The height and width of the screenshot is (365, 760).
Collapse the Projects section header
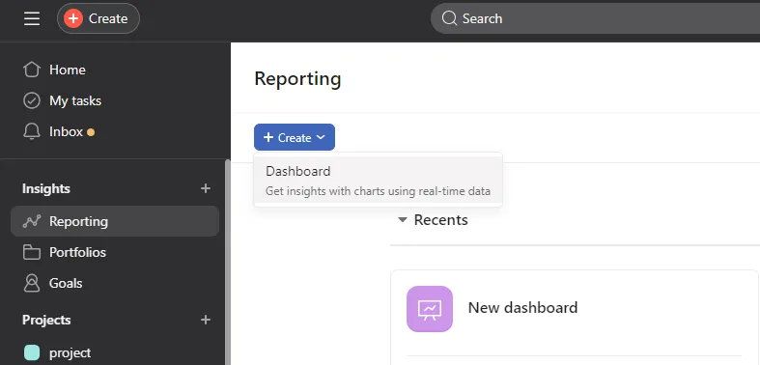coord(46,320)
